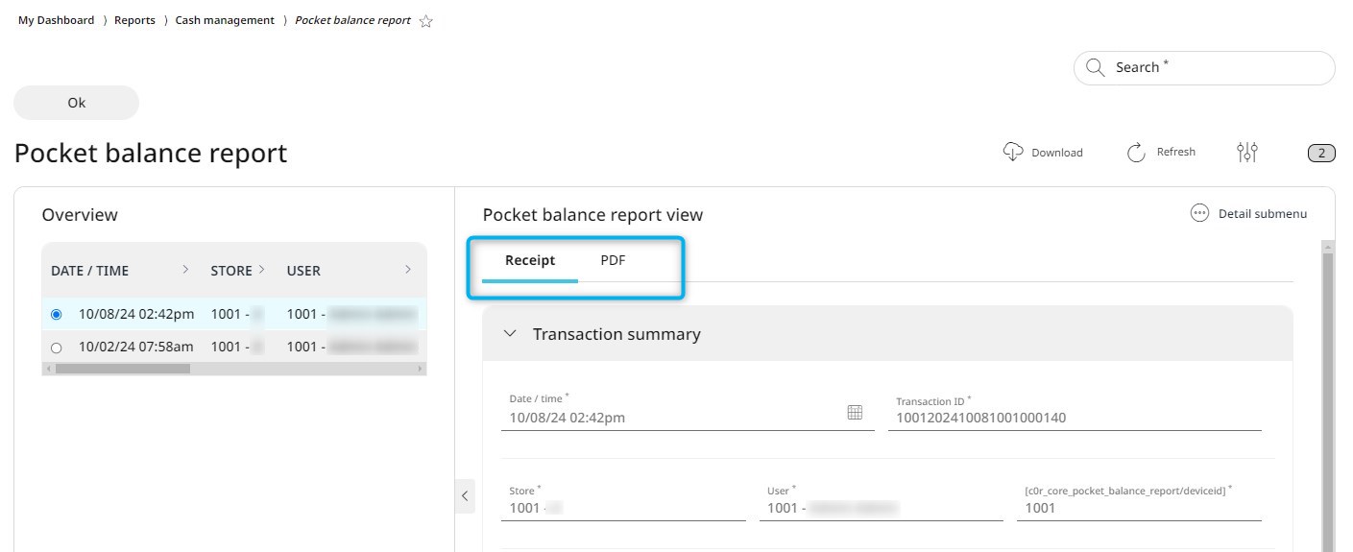Select the 10/02/24 07:58am row radio button
This screenshot has height=552, width=1353.
(x=56, y=348)
